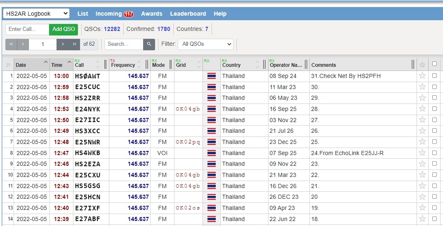This screenshot has height=226, width=443.
Task: Star the HS2EZA QSO row
Action: [x=422, y=164]
